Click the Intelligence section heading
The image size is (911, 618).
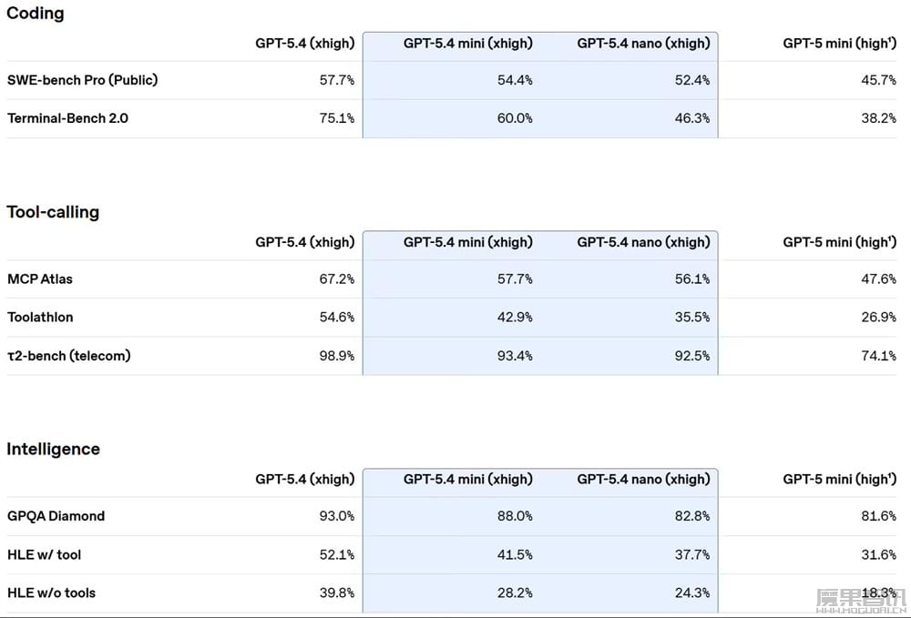(x=53, y=449)
